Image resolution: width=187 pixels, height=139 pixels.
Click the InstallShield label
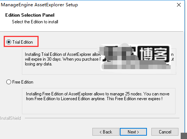click(10, 118)
